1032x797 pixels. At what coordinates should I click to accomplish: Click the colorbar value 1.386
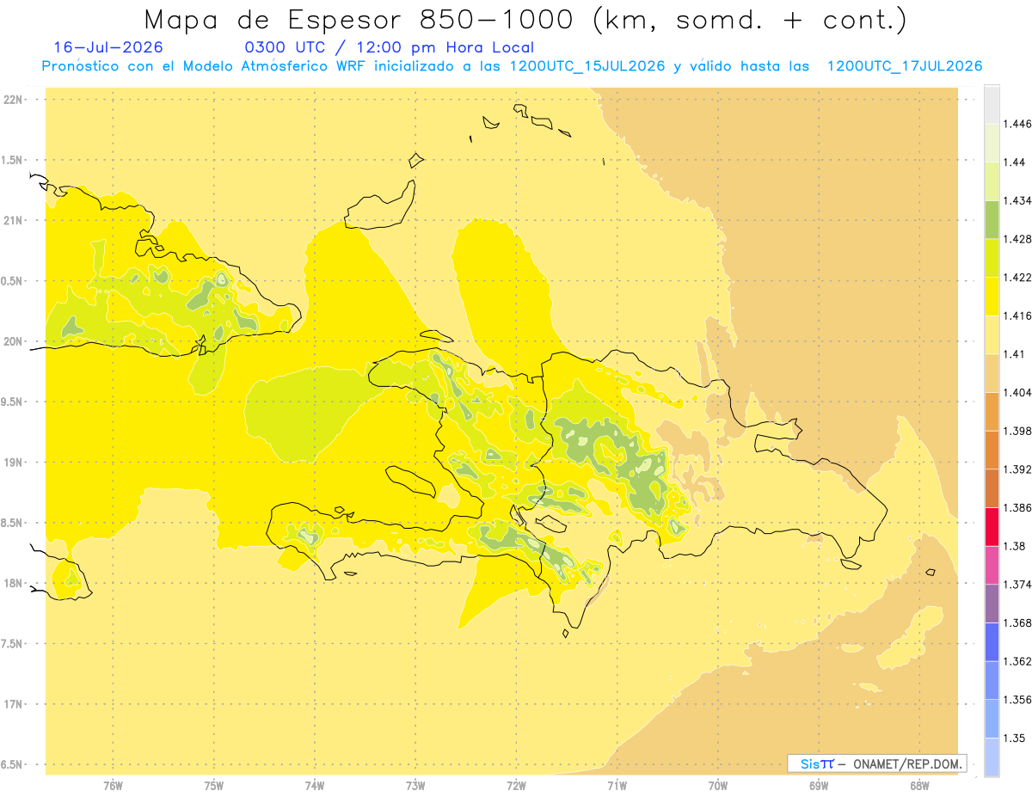(1019, 507)
